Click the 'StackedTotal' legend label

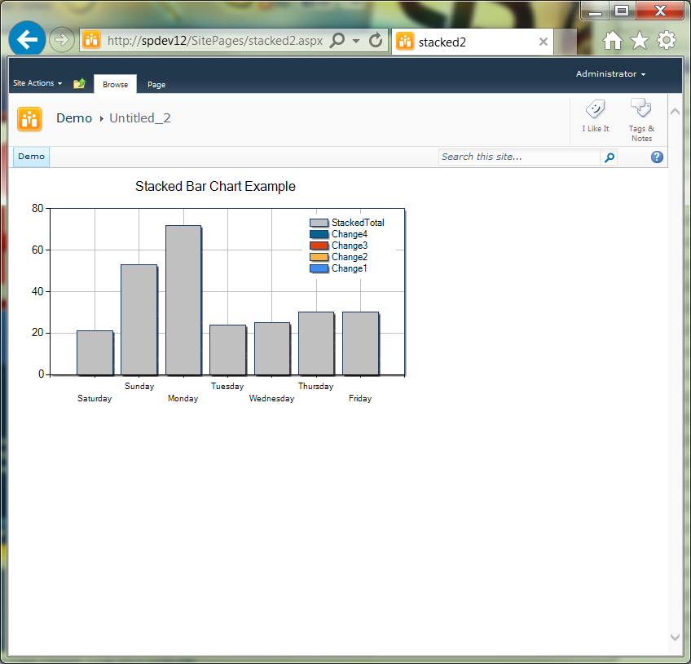(x=358, y=223)
